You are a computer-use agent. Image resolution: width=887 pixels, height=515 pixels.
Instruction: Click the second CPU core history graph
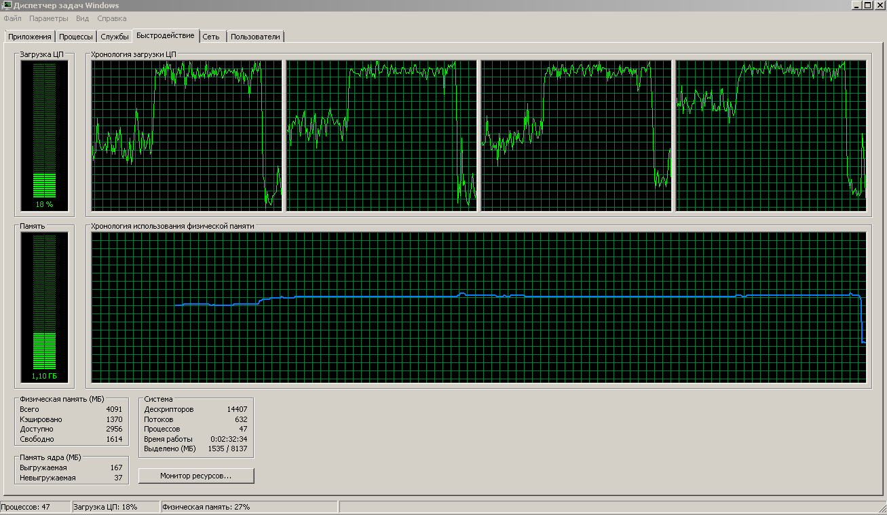(381, 136)
